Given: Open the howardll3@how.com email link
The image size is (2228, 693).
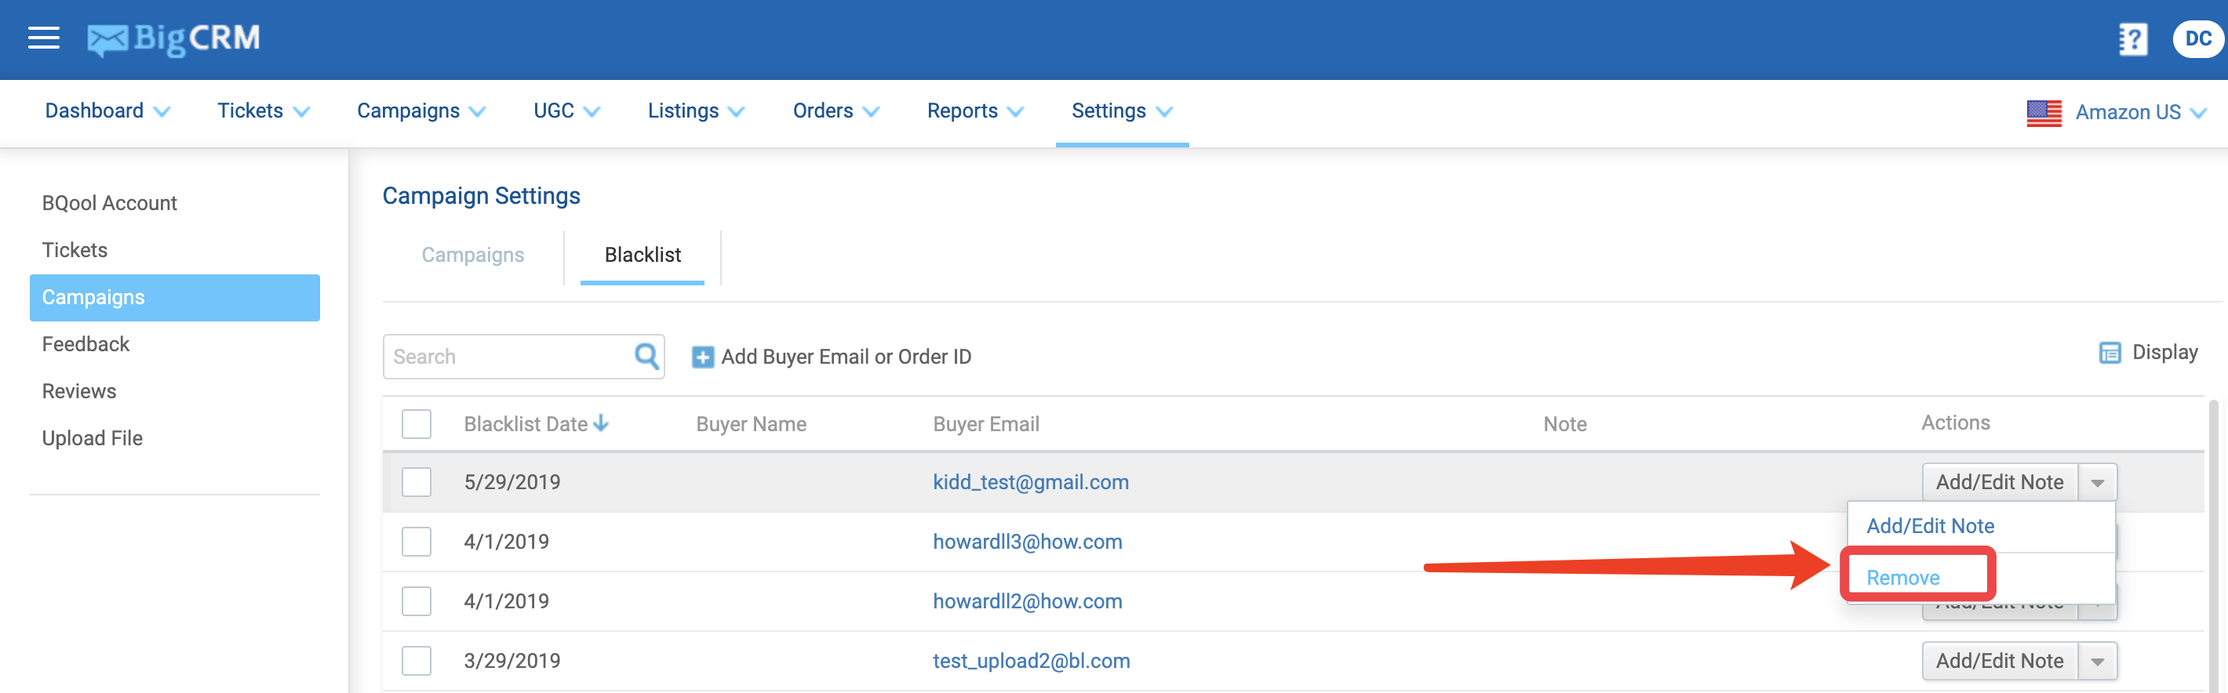Looking at the screenshot, I should [1027, 542].
